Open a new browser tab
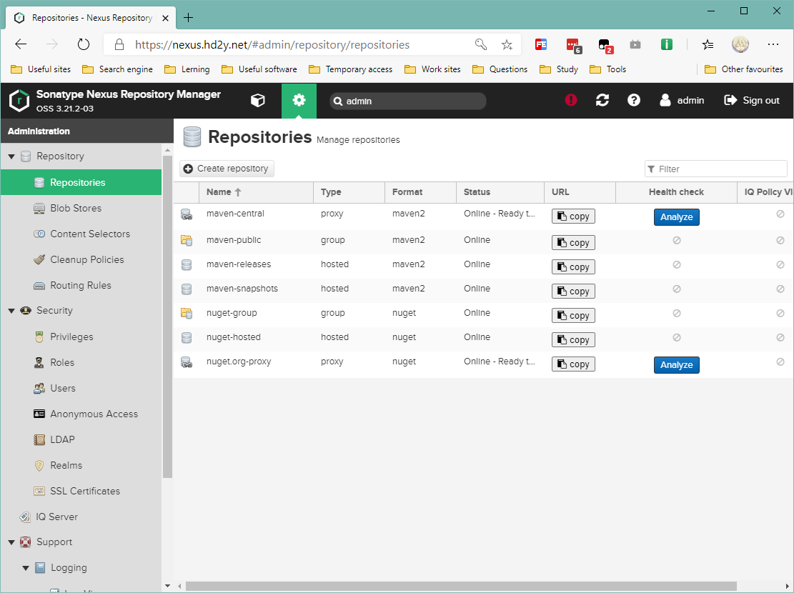This screenshot has width=794, height=593. pos(189,18)
